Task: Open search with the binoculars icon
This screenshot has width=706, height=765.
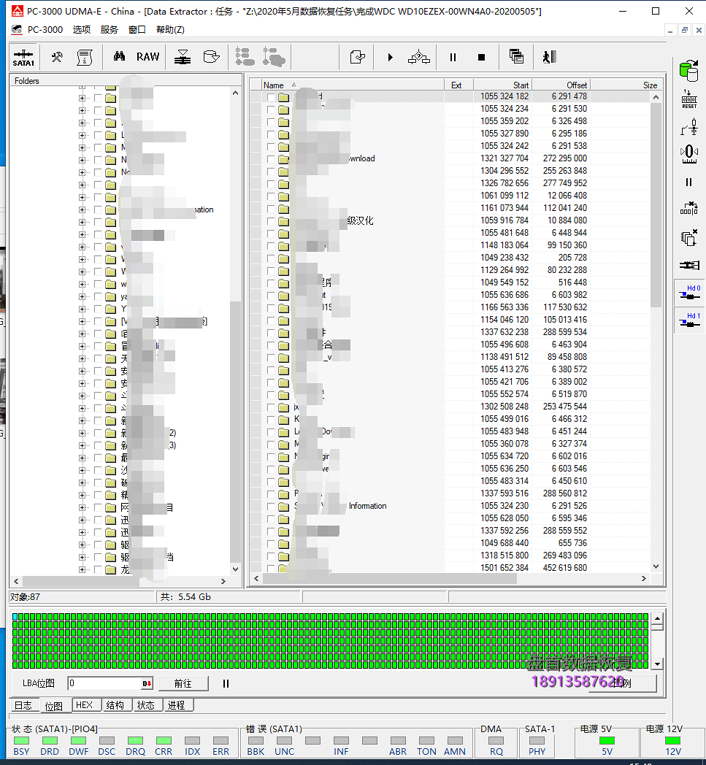Action: (x=119, y=57)
